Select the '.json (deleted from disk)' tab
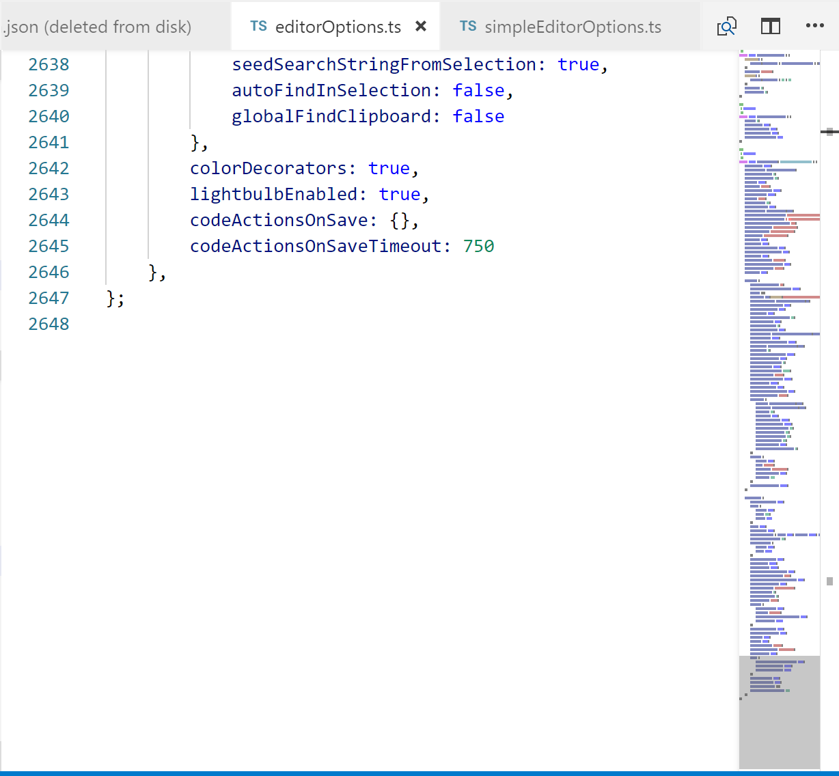The width and height of the screenshot is (839, 776). point(96,27)
